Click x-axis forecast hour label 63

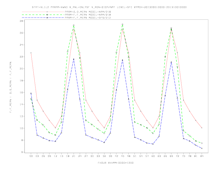point(159,156)
